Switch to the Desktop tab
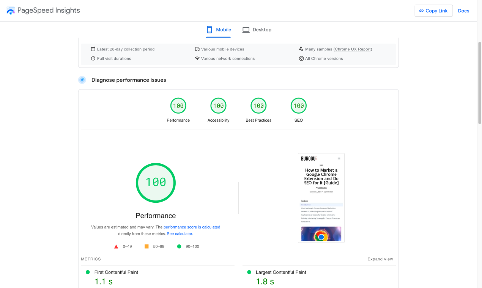Viewport: 482px width, 288px height. point(257,30)
